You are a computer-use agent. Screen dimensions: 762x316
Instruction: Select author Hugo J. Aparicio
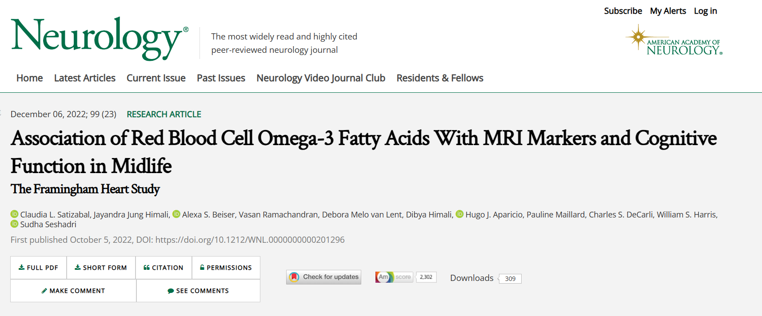click(494, 215)
